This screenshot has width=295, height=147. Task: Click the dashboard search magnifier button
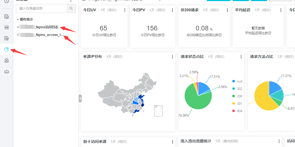tap(71, 9)
